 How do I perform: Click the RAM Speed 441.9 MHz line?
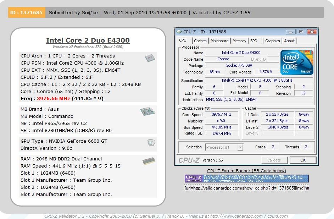click(71, 166)
